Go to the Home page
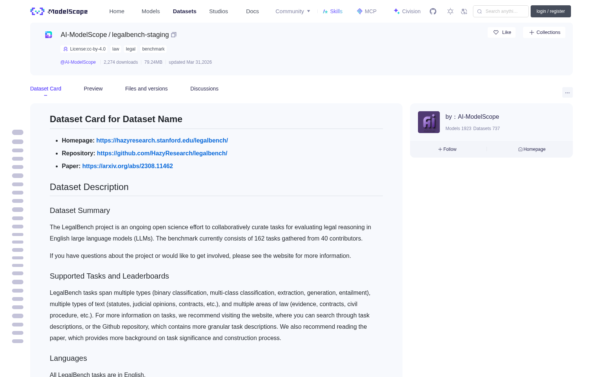This screenshot has height=377, width=603. point(117,11)
